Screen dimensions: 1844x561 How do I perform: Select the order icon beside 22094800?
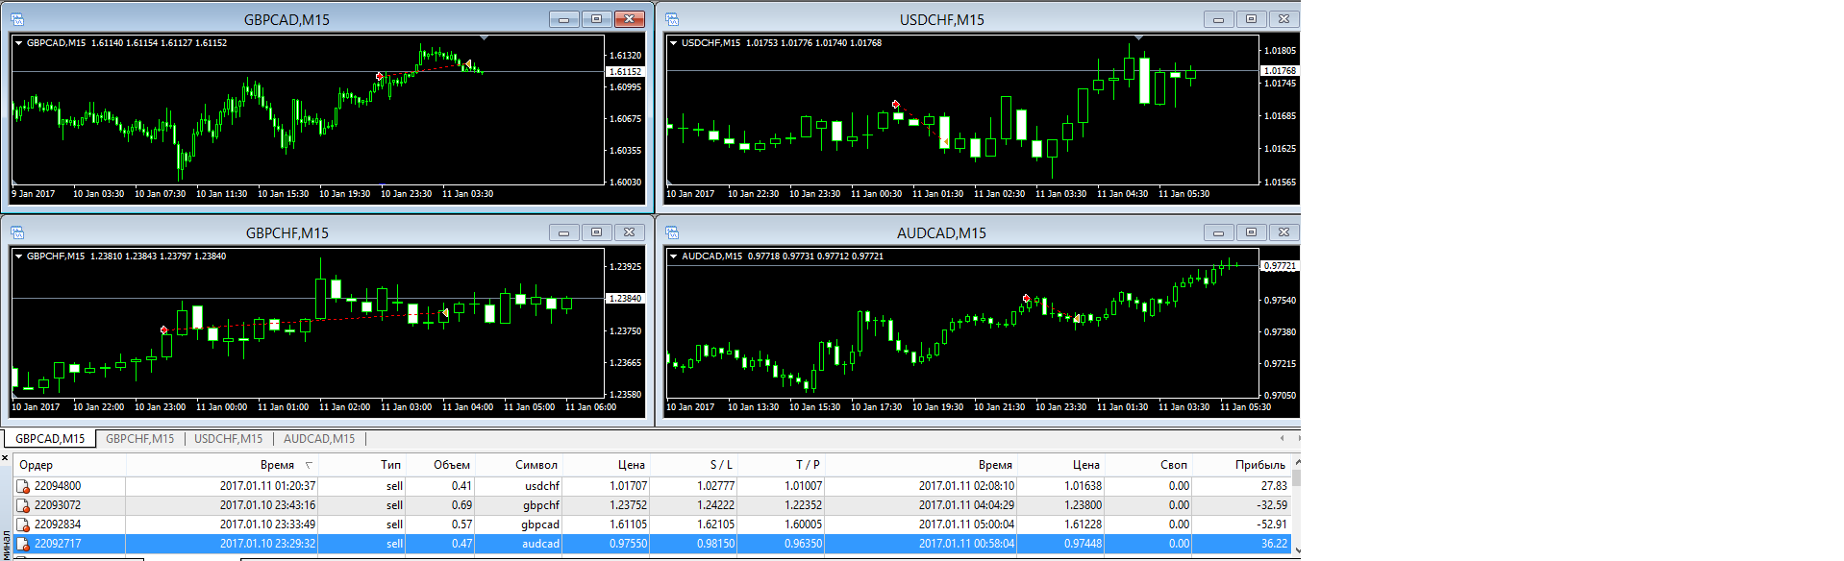pyautogui.click(x=23, y=486)
